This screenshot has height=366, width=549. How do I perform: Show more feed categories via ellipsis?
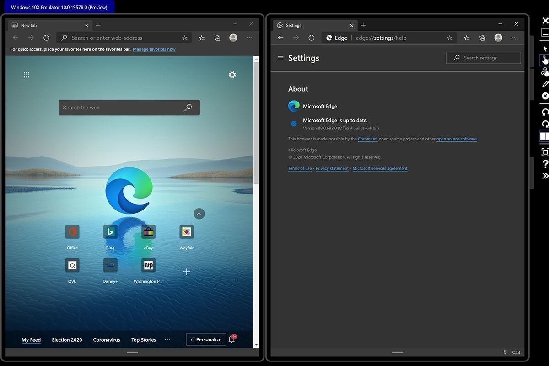click(167, 340)
